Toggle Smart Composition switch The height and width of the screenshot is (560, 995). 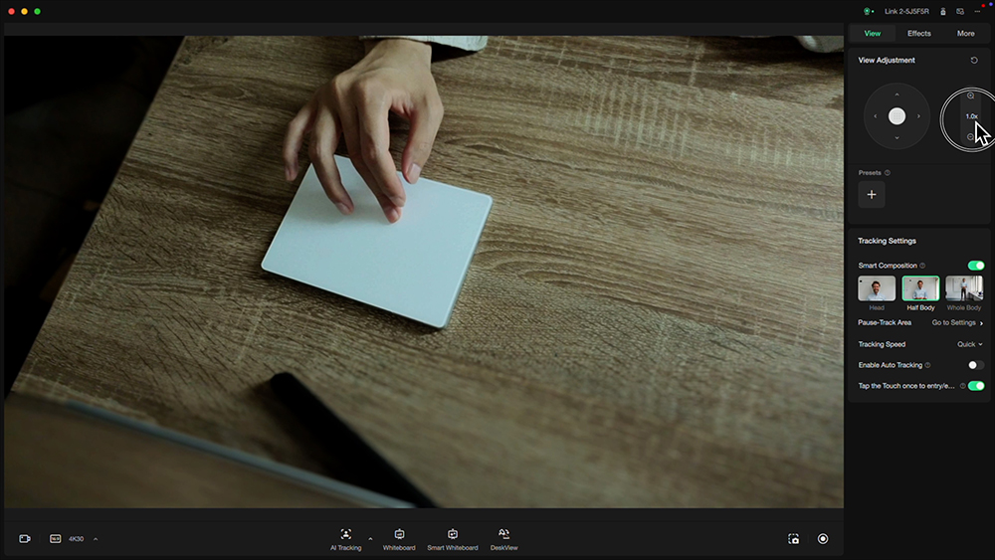click(976, 266)
